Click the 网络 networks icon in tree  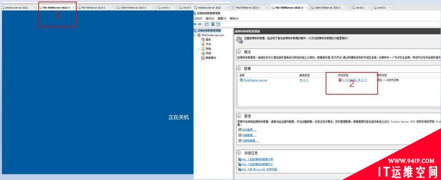pyautogui.click(x=203, y=53)
